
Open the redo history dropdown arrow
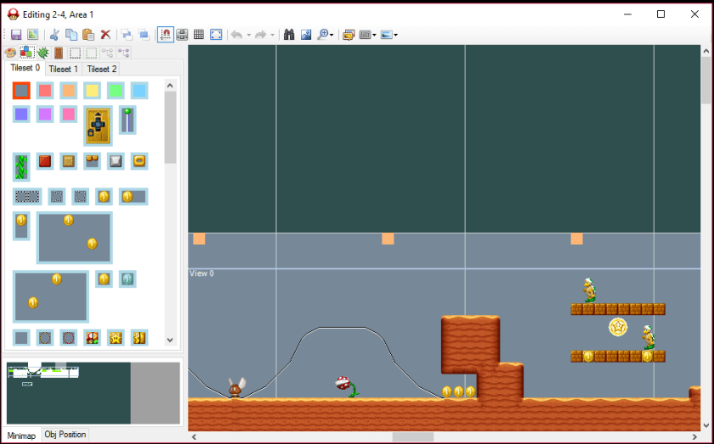pos(272,36)
